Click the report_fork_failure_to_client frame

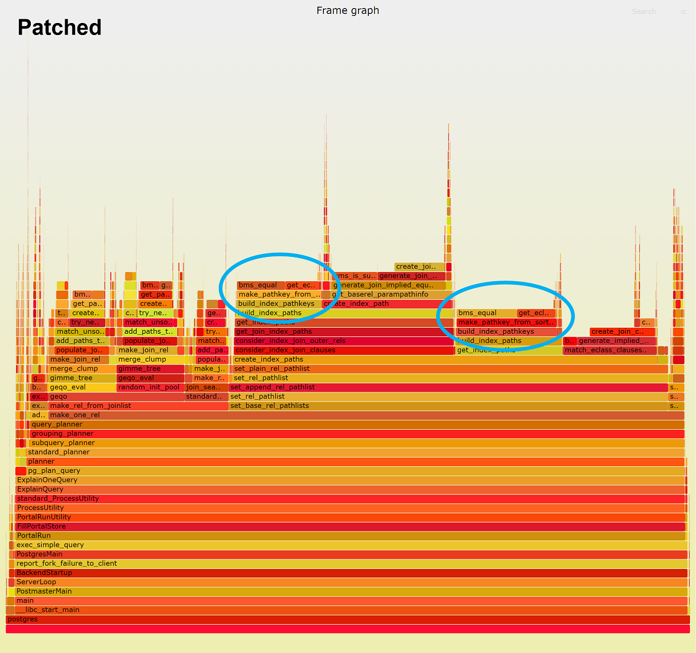click(348, 564)
